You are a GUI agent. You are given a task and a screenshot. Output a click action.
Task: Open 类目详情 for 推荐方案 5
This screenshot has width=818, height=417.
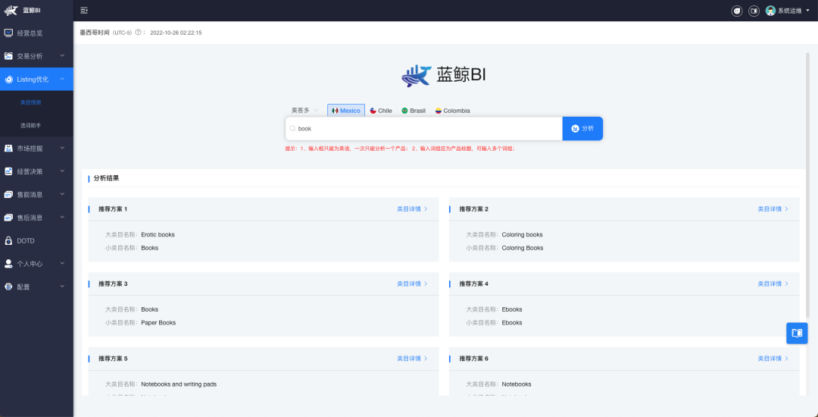pos(412,359)
